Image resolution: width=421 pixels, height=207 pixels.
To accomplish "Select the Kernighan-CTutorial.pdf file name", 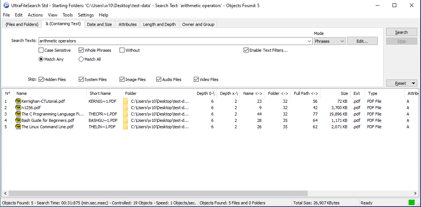I will [x=43, y=101].
